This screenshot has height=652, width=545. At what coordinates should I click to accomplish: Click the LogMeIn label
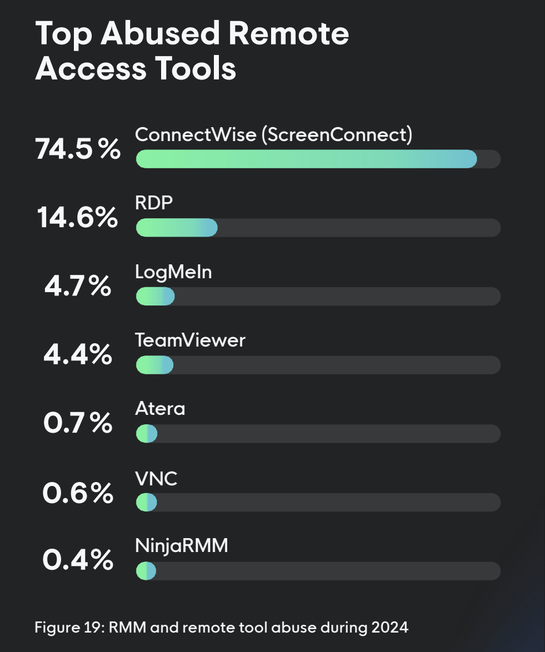tap(173, 272)
